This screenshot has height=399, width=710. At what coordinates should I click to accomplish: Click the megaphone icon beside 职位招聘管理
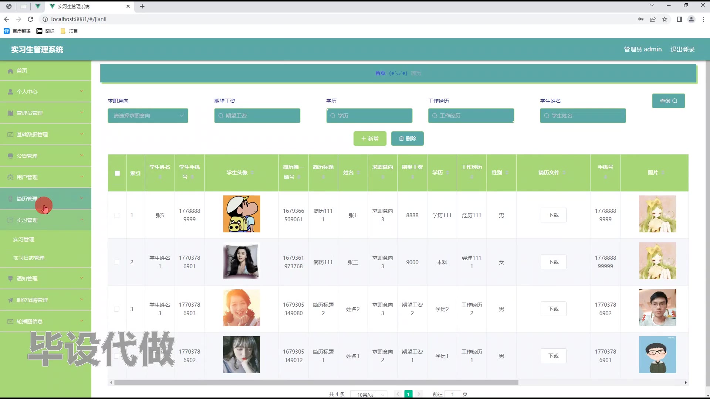click(x=10, y=300)
